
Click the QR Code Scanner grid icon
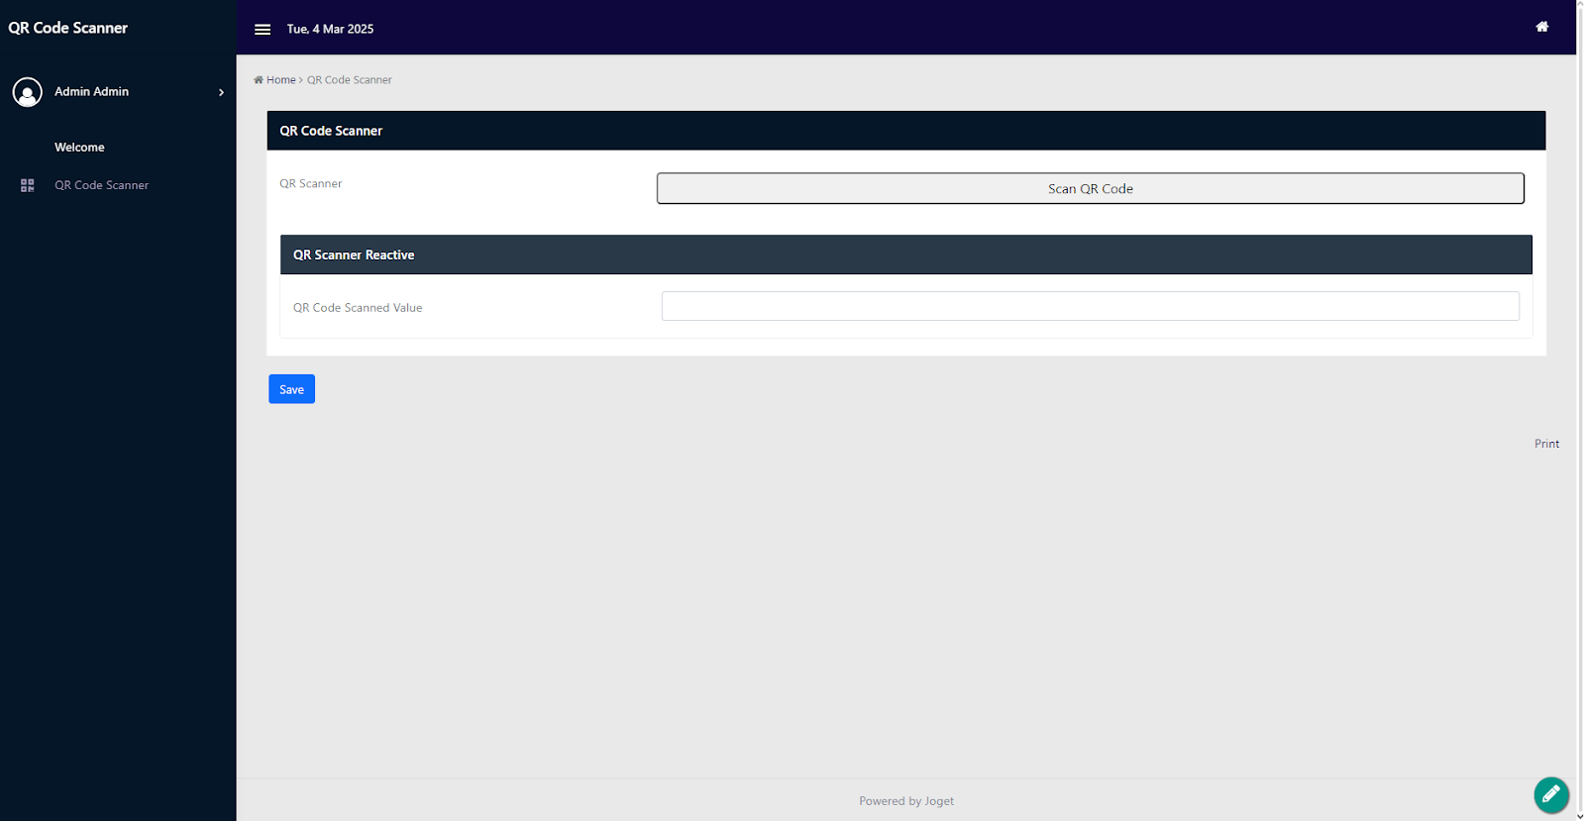[x=28, y=185]
